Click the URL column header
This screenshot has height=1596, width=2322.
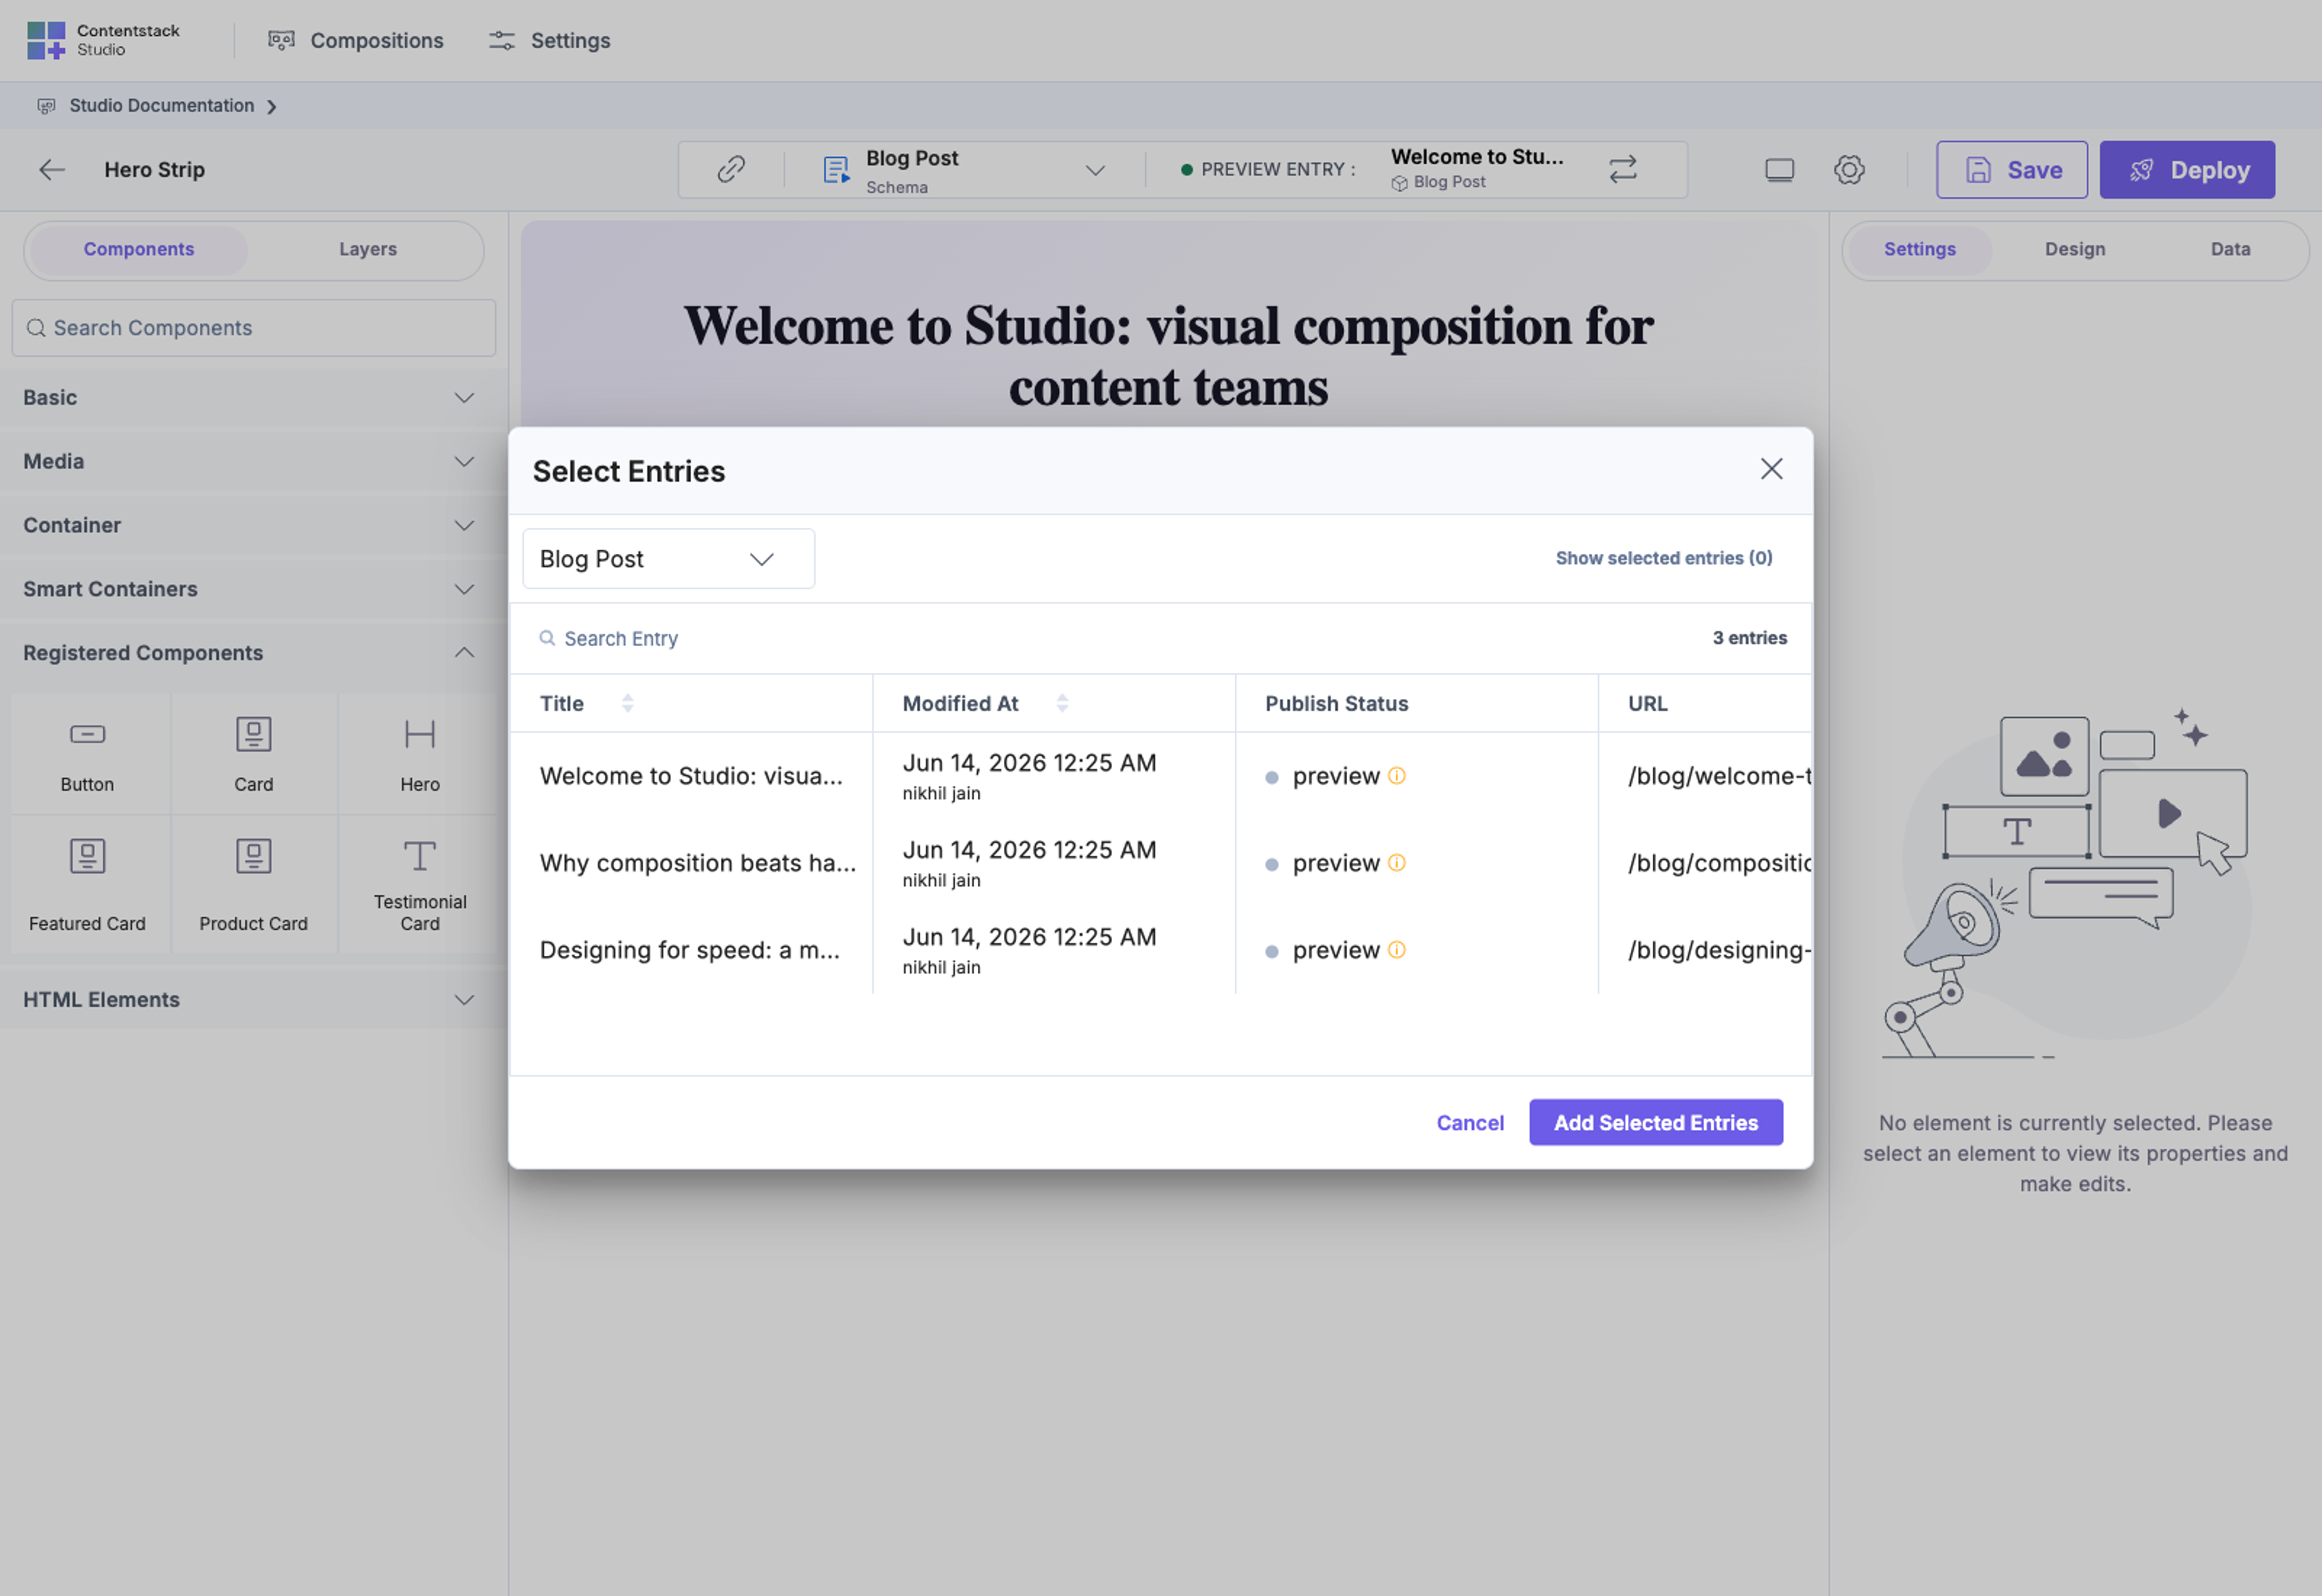[x=1647, y=704]
